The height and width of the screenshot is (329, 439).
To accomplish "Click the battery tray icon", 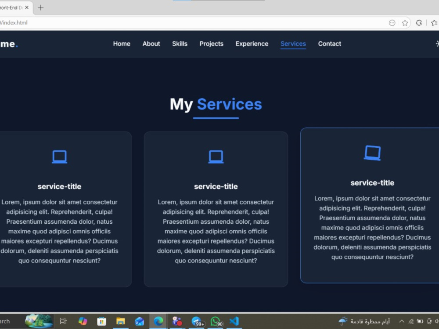I will pyautogui.click(x=420, y=321).
